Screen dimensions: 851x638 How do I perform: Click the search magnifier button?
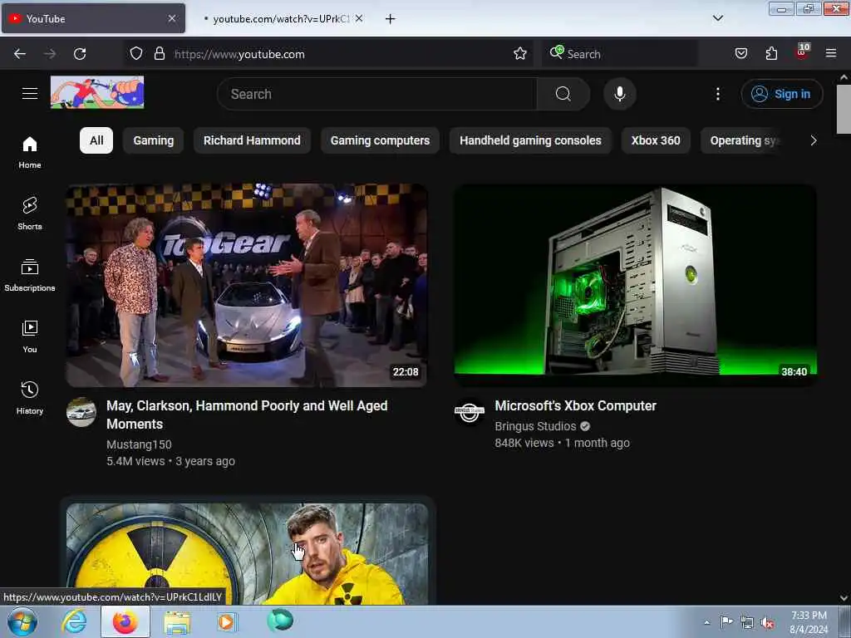coord(563,94)
